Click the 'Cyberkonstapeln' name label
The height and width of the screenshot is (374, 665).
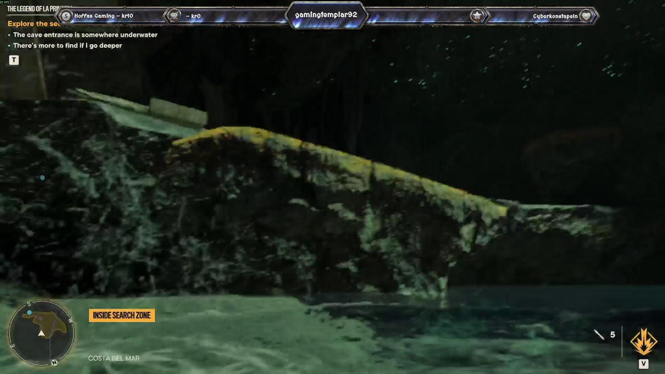click(x=555, y=16)
